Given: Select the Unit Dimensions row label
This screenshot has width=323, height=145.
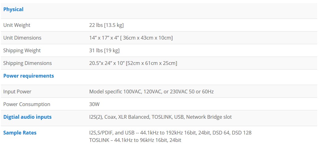Looking at the screenshot, I should click(22, 38).
